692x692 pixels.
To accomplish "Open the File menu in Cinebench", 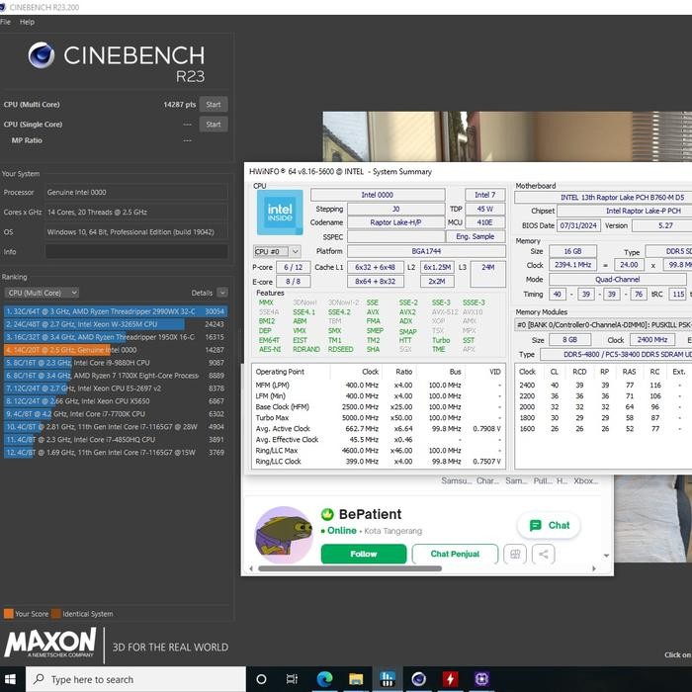I will [x=6, y=22].
